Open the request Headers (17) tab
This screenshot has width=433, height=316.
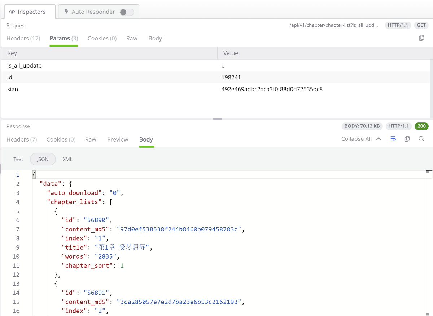23,38
